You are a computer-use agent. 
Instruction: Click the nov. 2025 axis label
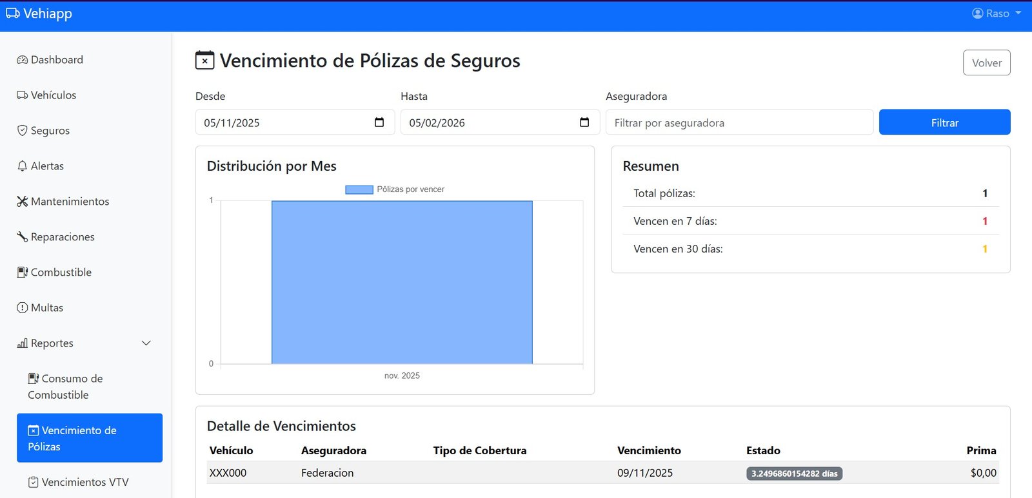[x=402, y=376]
